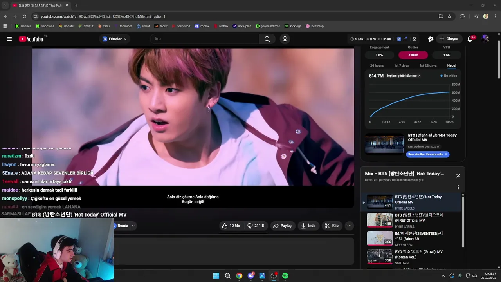The width and height of the screenshot is (501, 282).
Task: Open the kicklogz bookmark
Action: click(x=293, y=26)
